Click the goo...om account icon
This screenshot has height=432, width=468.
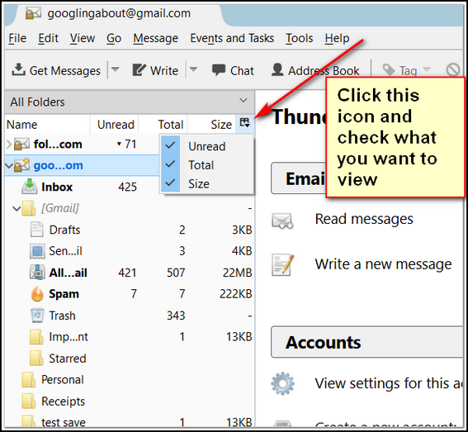21,165
